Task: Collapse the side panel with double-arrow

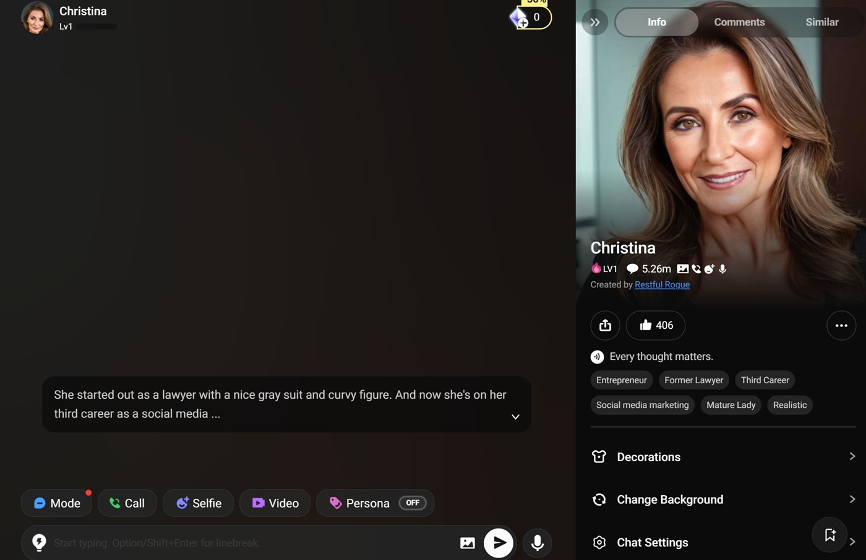Action: [x=595, y=22]
